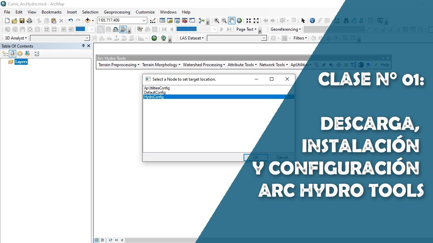Screen dimensions: 433x243
Task: Open the LAS Dataset menu
Action: [x=192, y=38]
